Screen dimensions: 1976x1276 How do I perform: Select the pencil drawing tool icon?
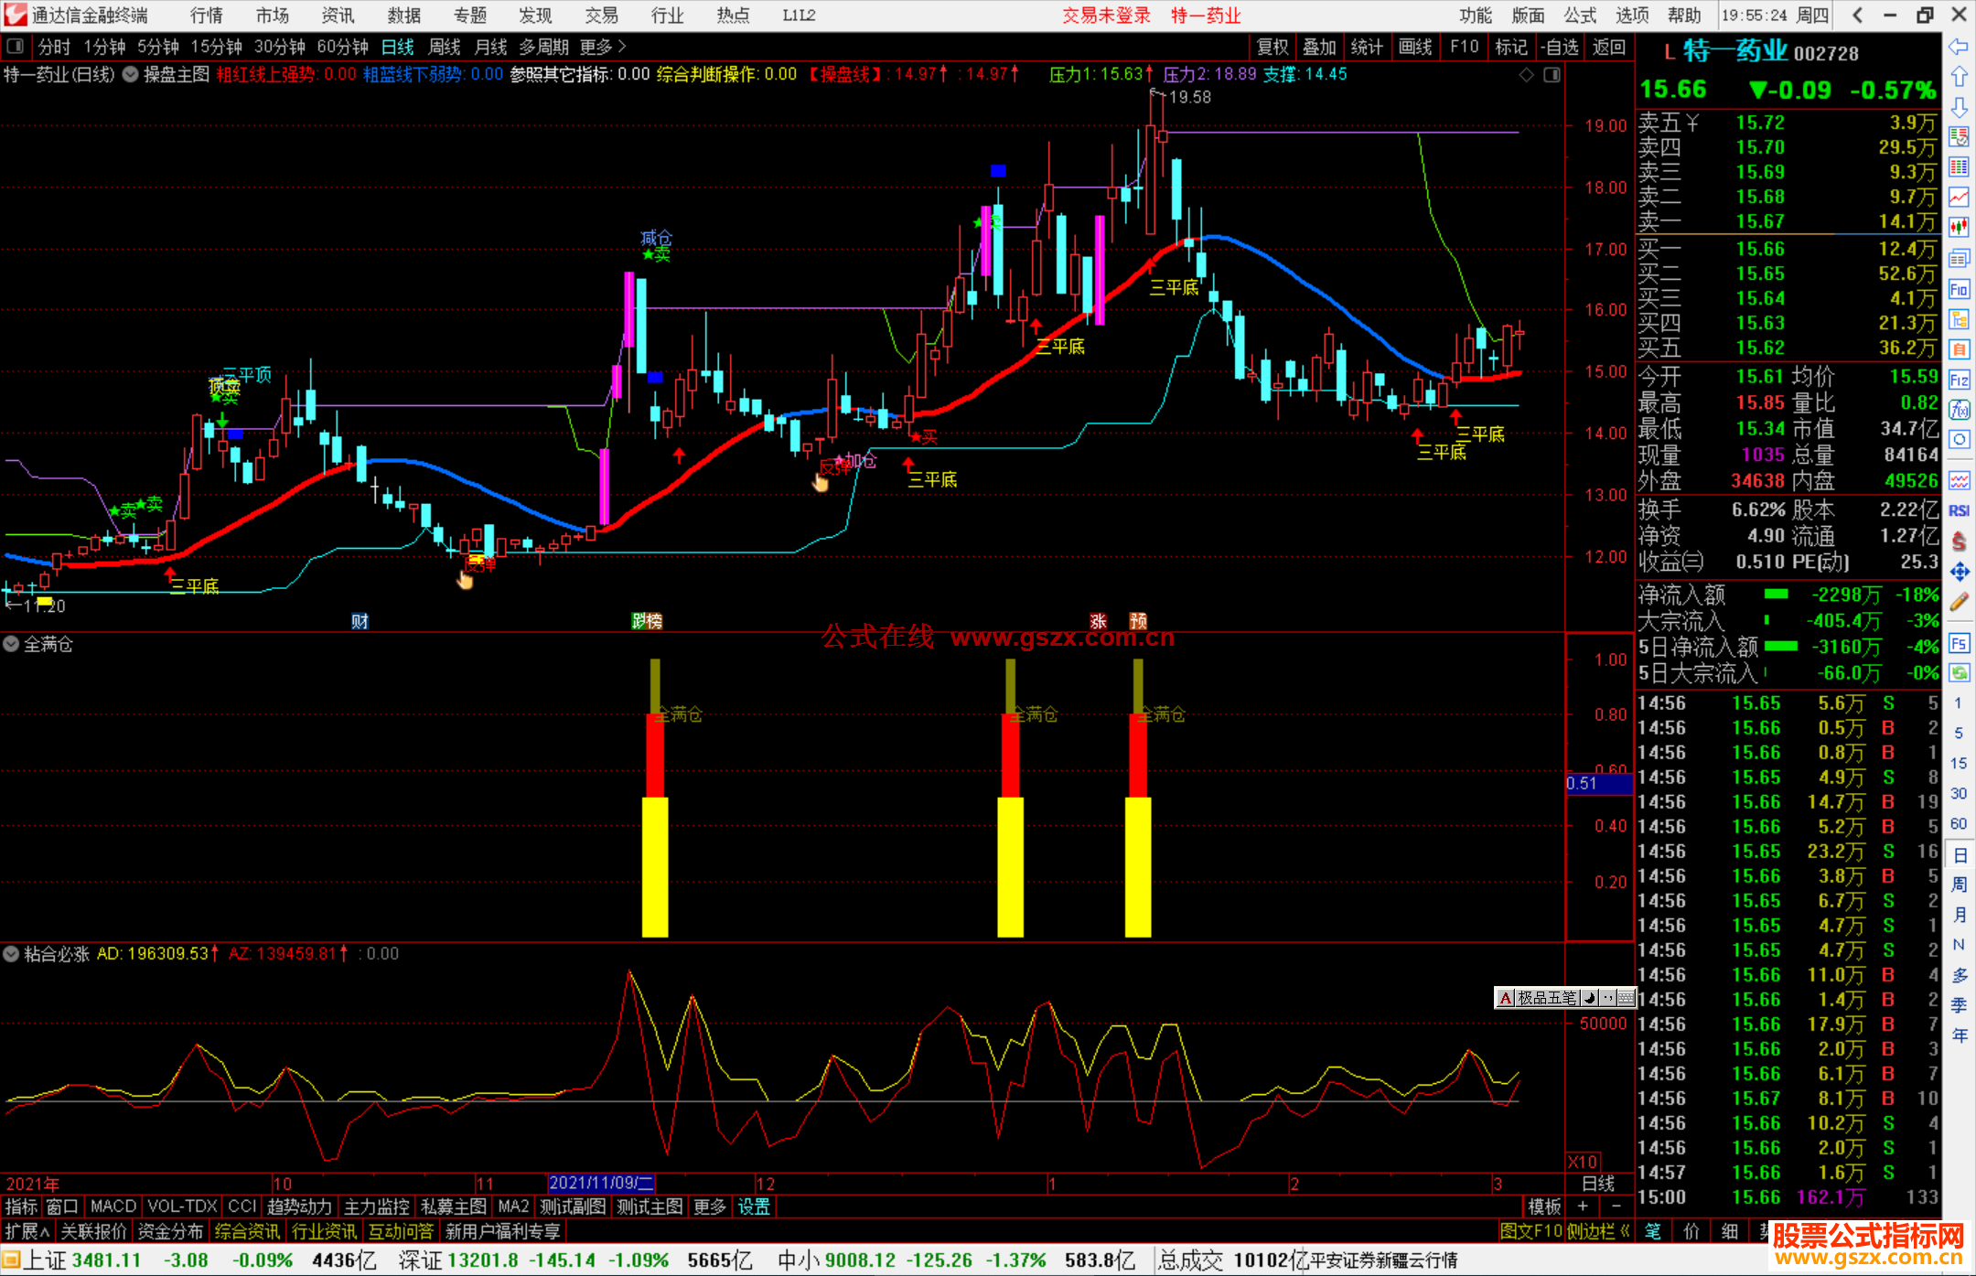click(x=1959, y=602)
